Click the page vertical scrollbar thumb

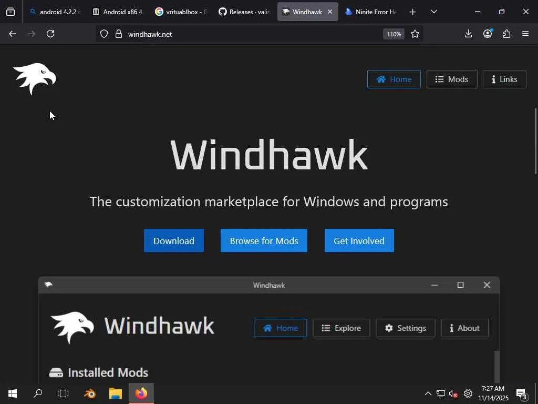535,141
